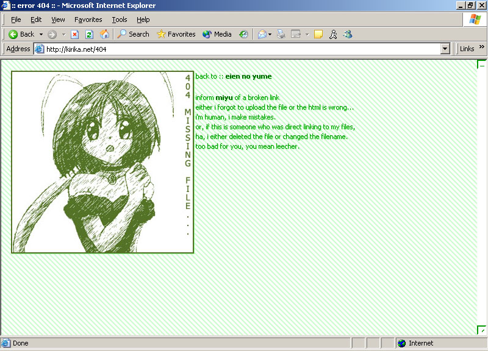Click the 404 missing file anime image

(x=102, y=162)
